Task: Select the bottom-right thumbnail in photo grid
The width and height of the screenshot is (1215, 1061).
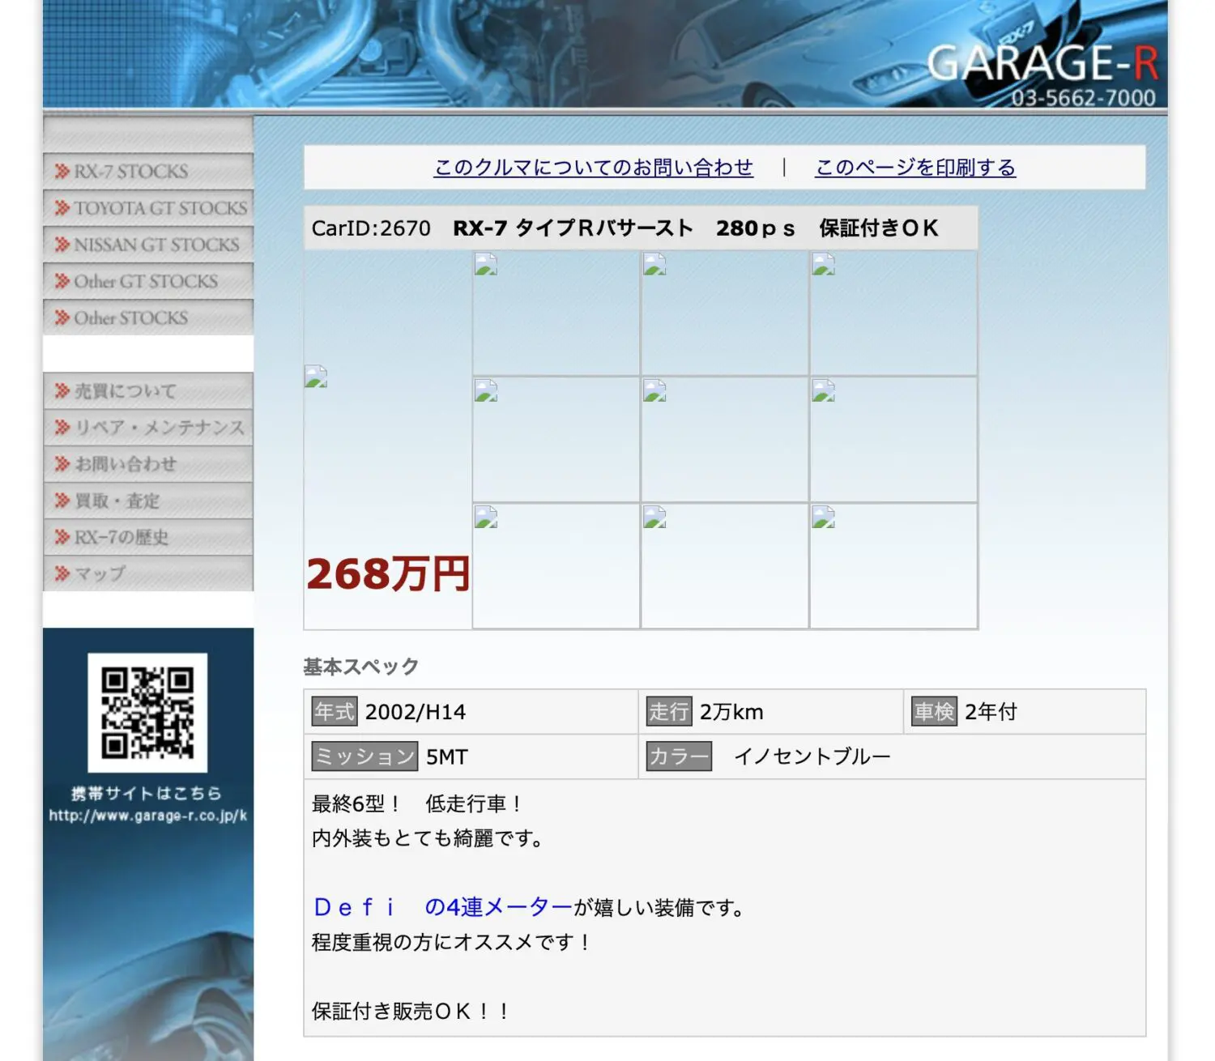Action: (893, 565)
